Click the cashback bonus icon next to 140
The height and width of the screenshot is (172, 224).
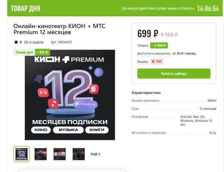coord(153,62)
